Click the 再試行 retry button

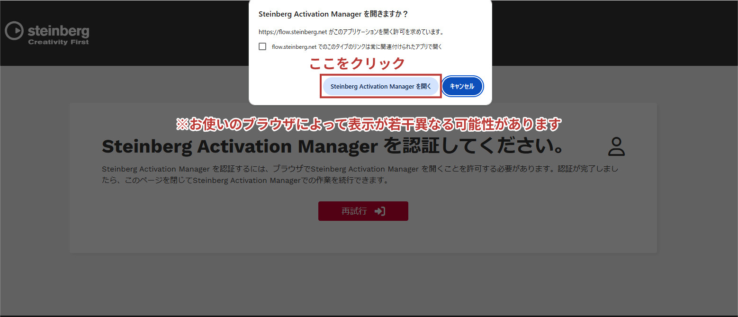click(x=363, y=211)
